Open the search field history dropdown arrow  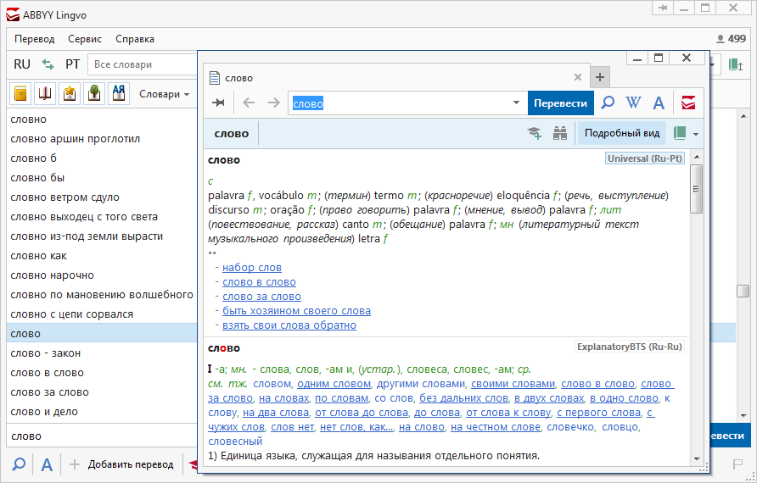click(x=516, y=103)
